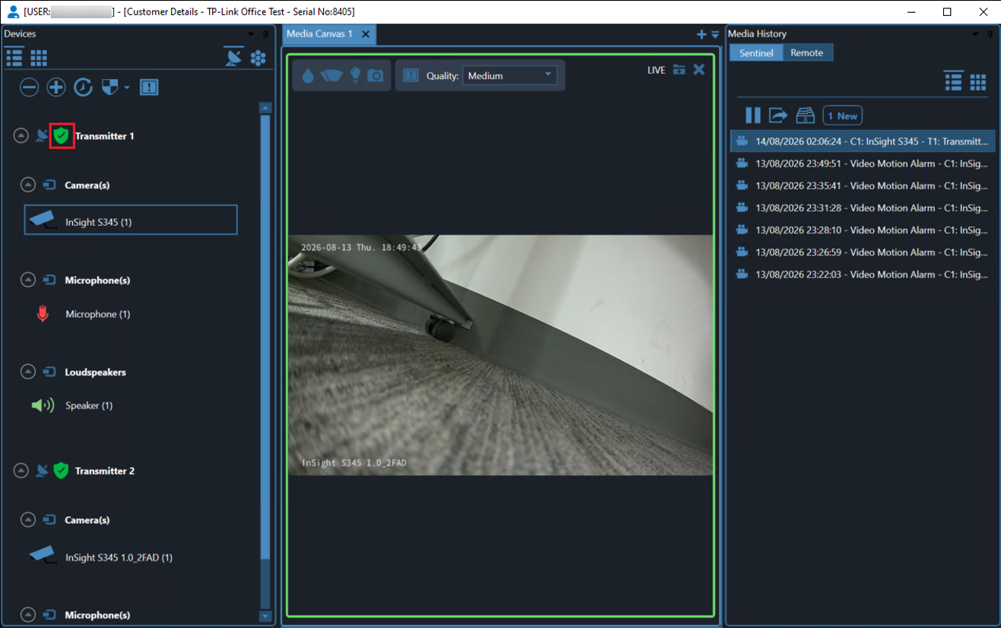Click the collapse all (minus) icon

coord(29,87)
